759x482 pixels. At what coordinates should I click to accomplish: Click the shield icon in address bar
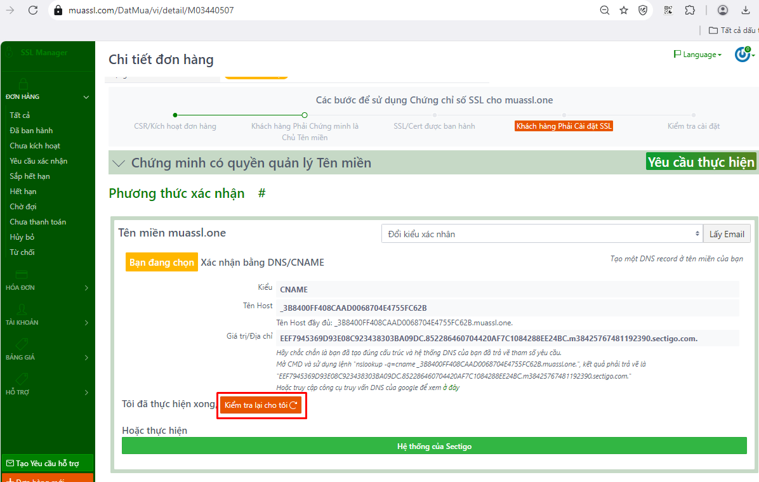(x=643, y=10)
